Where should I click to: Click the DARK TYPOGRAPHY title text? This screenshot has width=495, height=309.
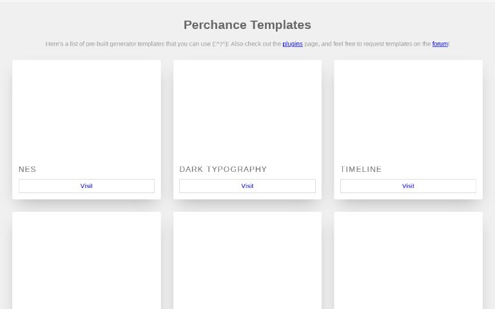[x=223, y=169]
